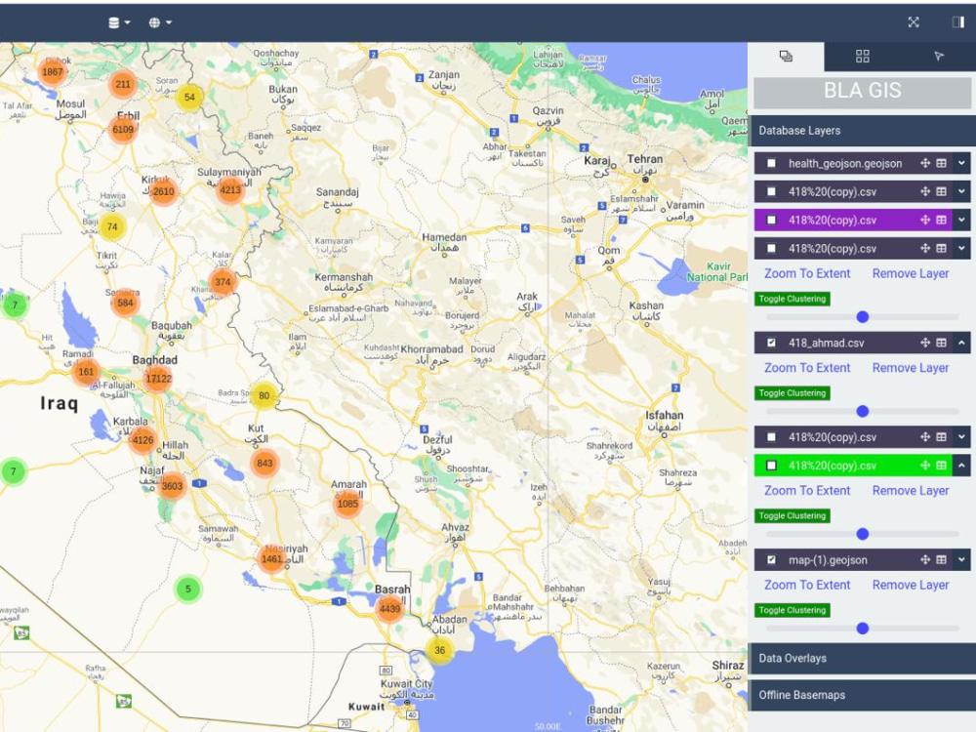Toggle the map-(1).geojson chevron
This screenshot has height=732, width=976.
click(x=961, y=559)
